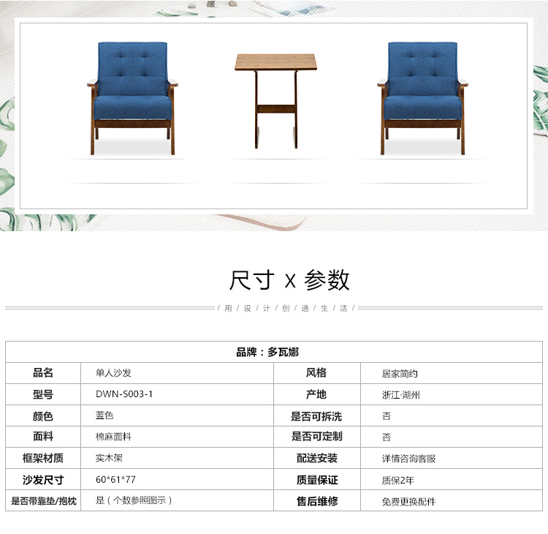The height and width of the screenshot is (534, 548).
Task: Select the 否 value beside 是否可定制
Action: pos(387,437)
